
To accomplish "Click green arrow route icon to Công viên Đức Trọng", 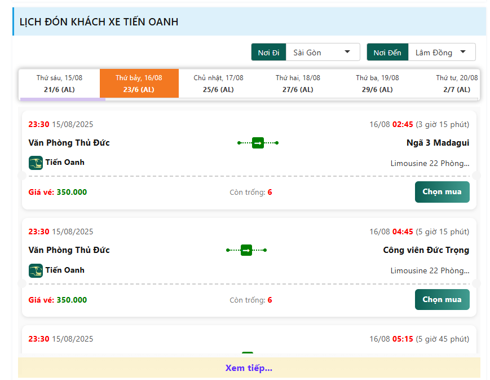I will [246, 250].
